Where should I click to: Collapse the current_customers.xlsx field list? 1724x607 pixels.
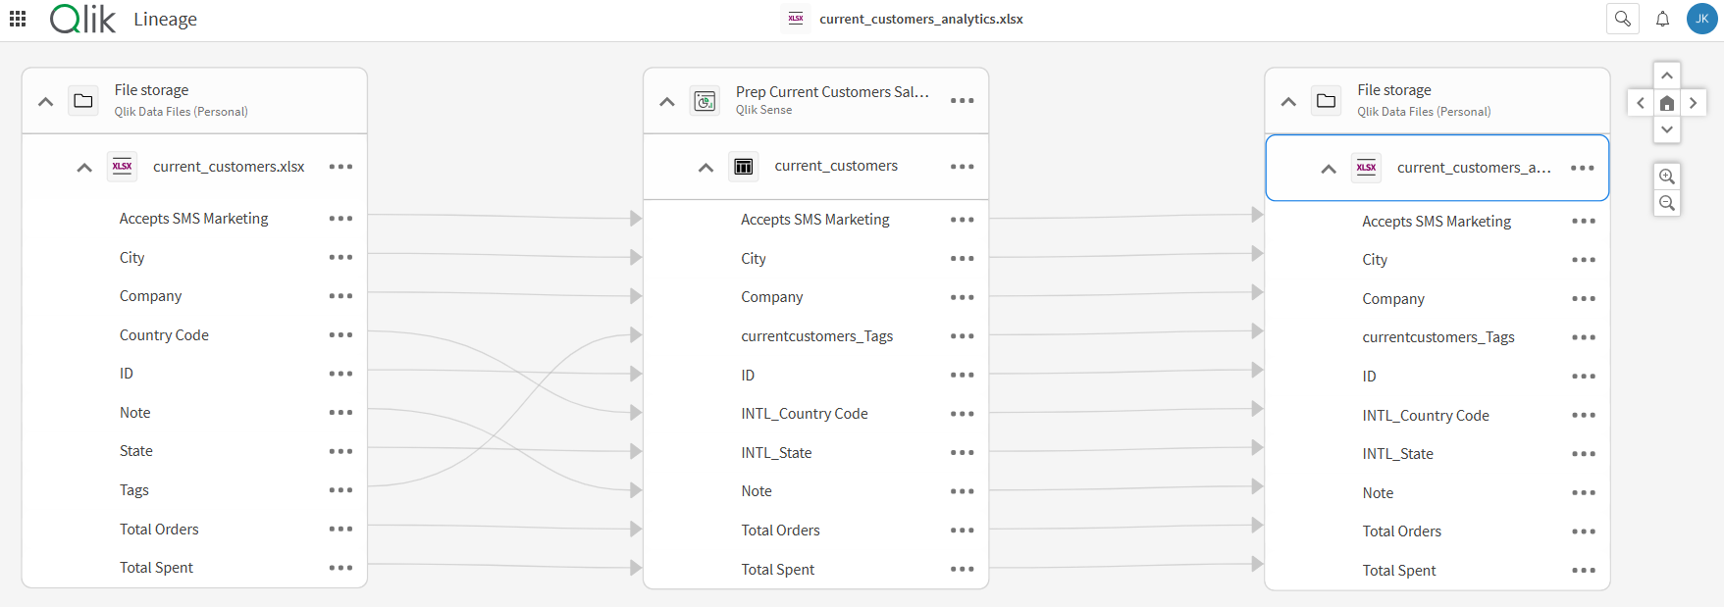(x=84, y=168)
